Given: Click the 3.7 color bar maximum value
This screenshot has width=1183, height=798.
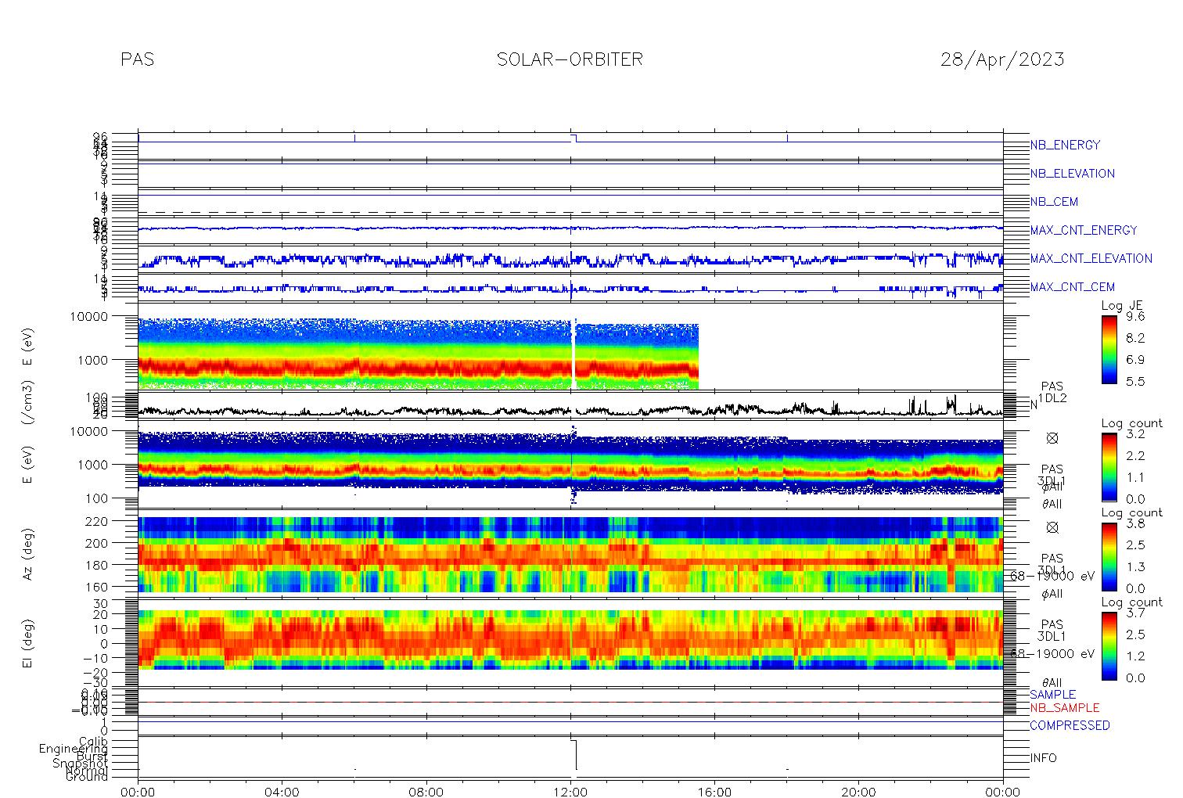Looking at the screenshot, I should (x=1135, y=613).
